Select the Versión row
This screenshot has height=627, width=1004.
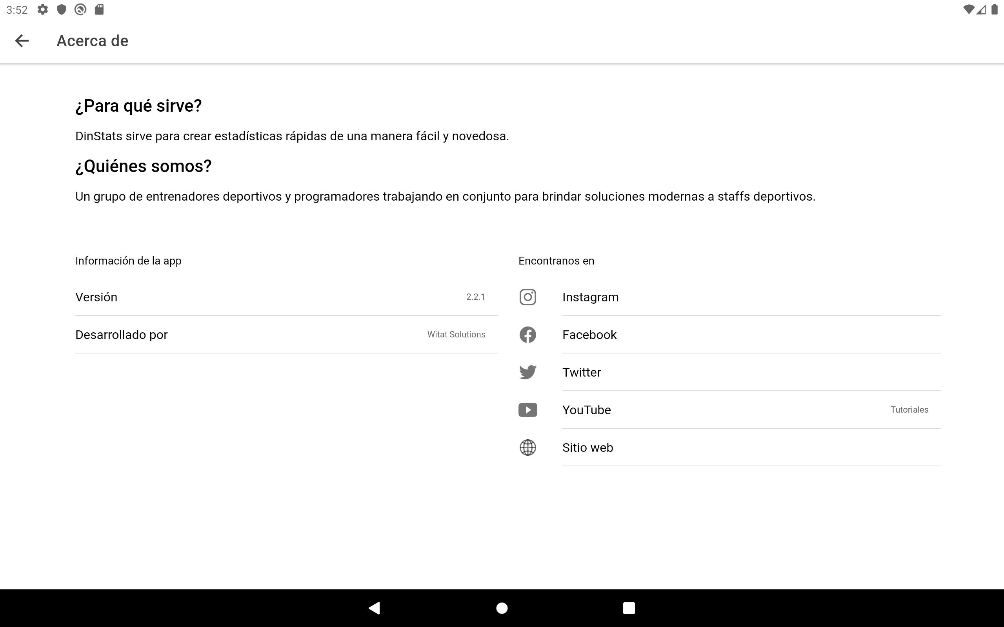[286, 297]
